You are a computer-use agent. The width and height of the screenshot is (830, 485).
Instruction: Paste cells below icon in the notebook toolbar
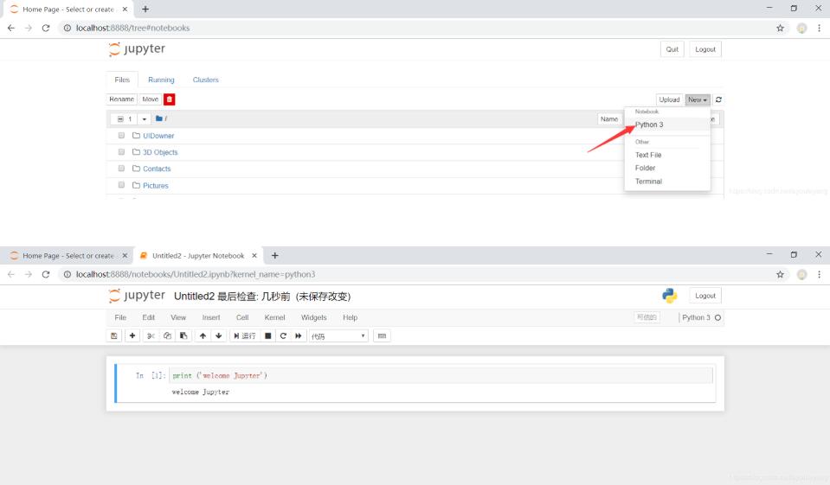point(183,335)
